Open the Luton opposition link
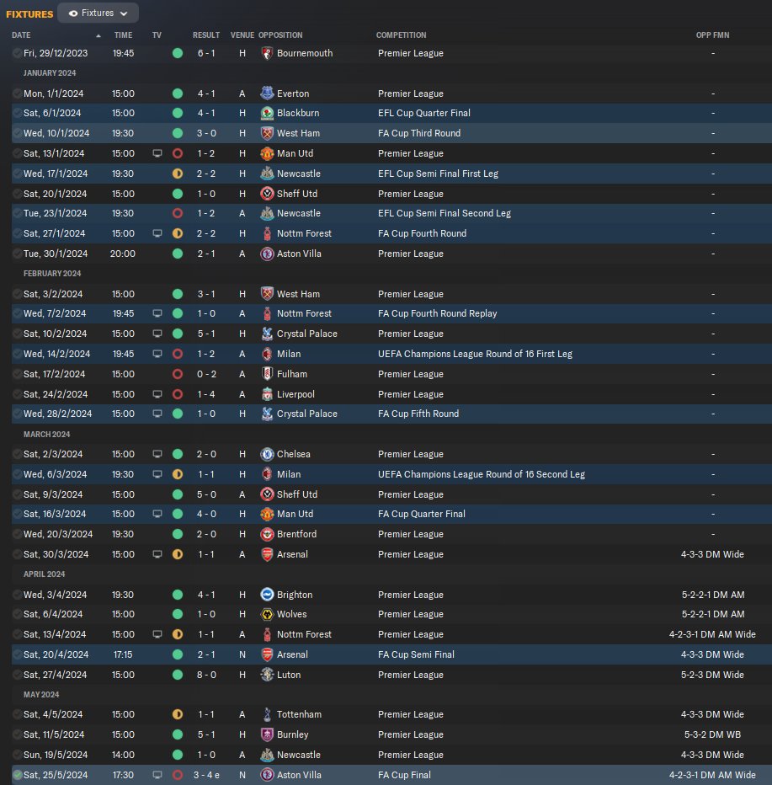This screenshot has width=772, height=785. coord(289,675)
